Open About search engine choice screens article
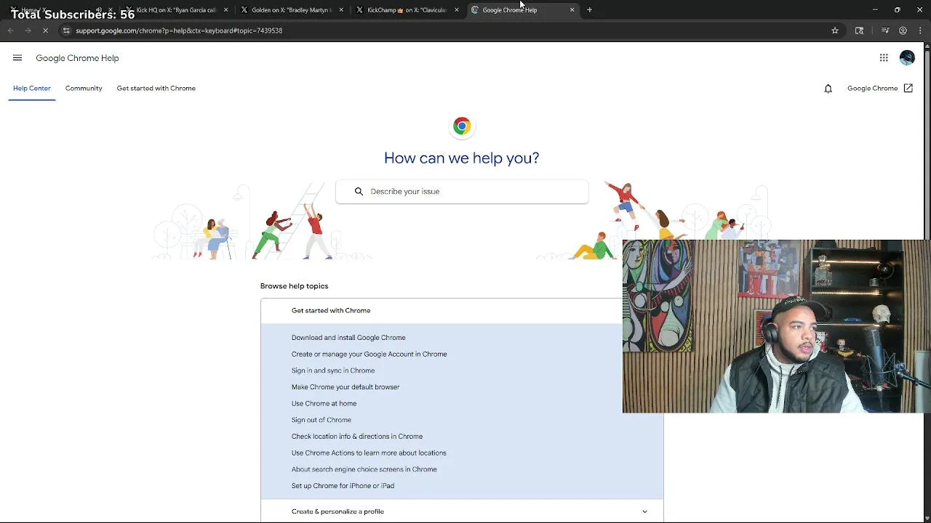931x523 pixels. point(364,469)
